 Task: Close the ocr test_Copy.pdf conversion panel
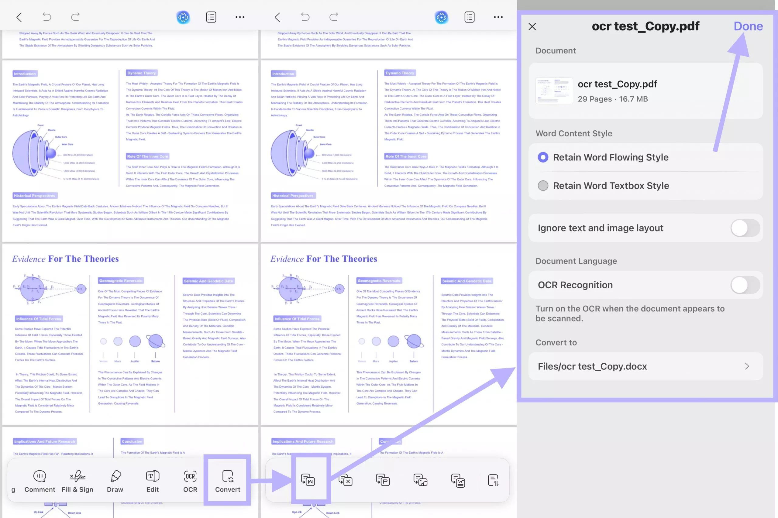click(532, 26)
